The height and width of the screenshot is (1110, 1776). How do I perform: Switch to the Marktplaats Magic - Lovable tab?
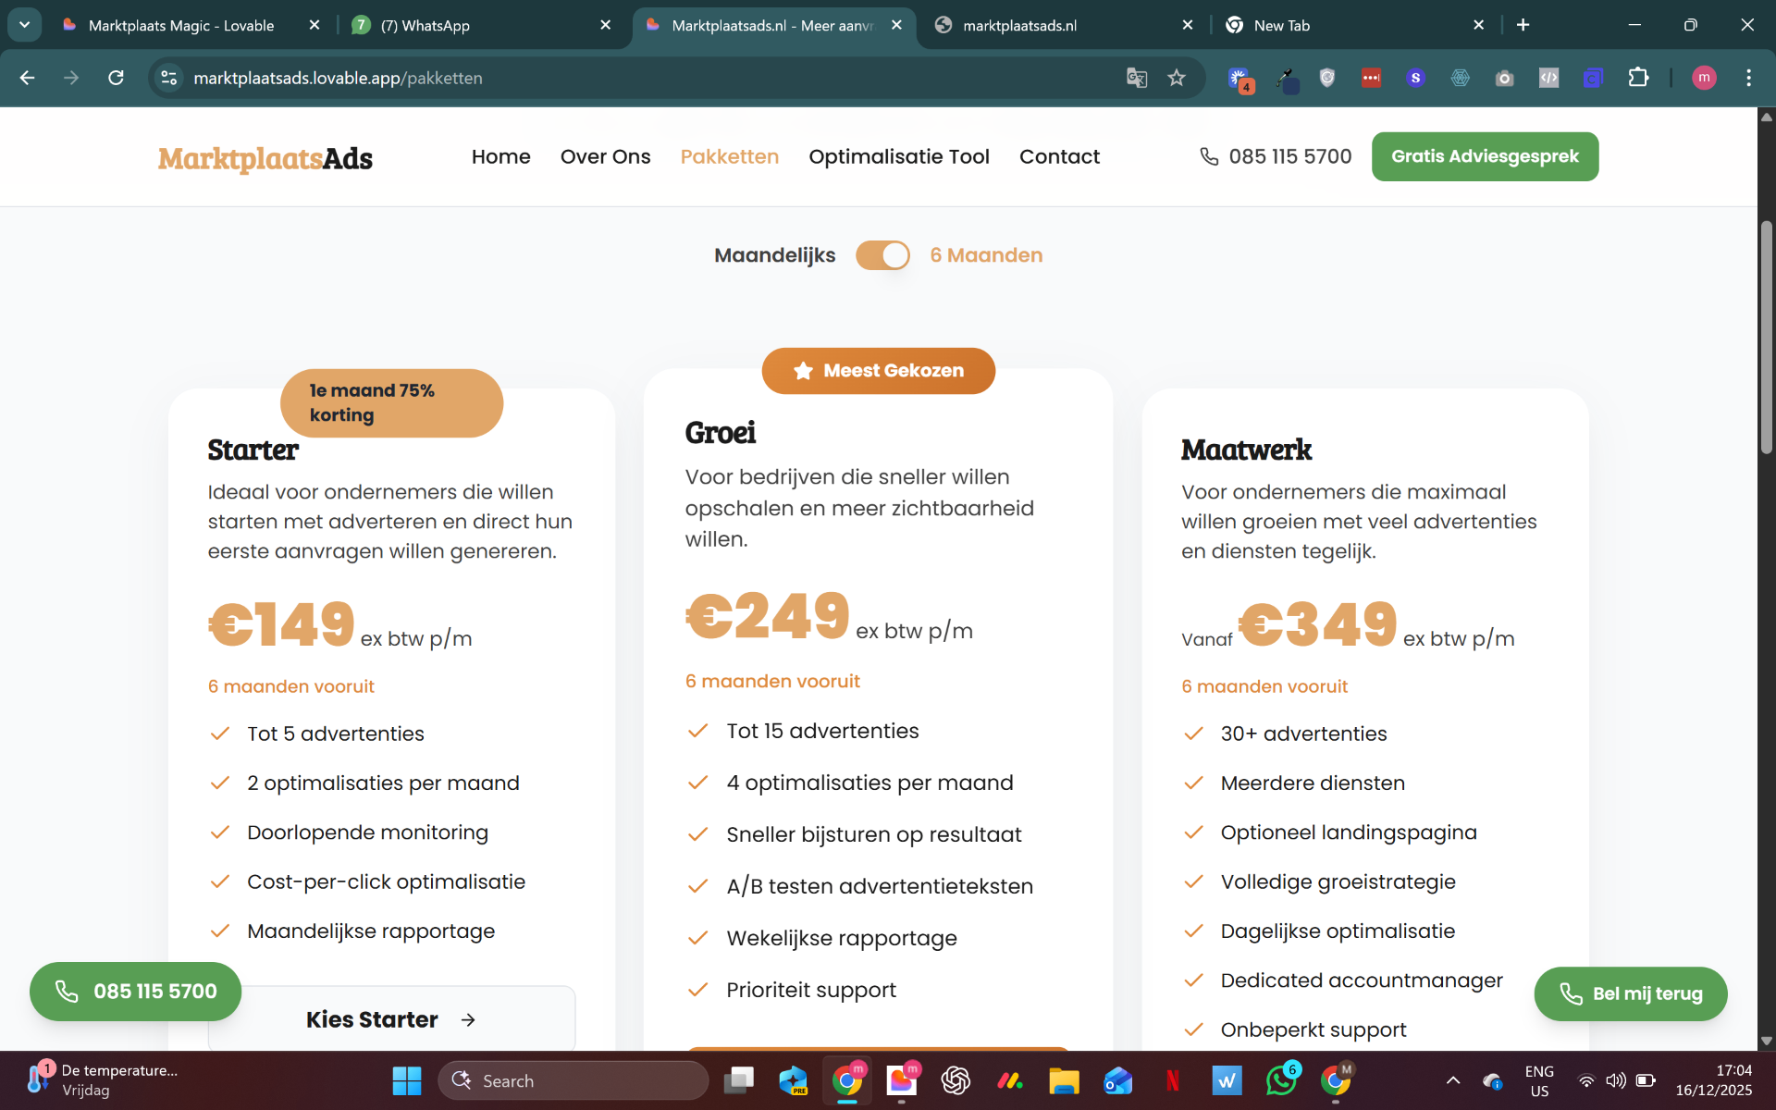[181, 26]
